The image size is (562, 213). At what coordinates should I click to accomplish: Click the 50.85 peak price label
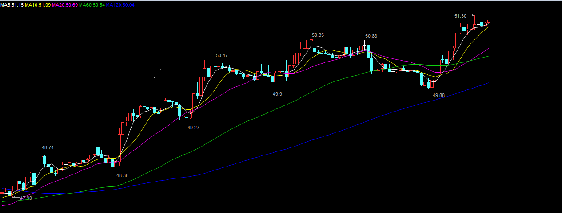(x=318, y=35)
